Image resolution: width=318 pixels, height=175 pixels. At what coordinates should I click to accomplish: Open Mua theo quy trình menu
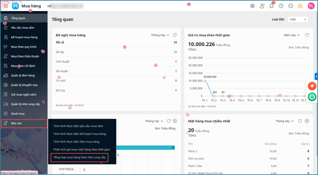pyautogui.click(x=24, y=47)
